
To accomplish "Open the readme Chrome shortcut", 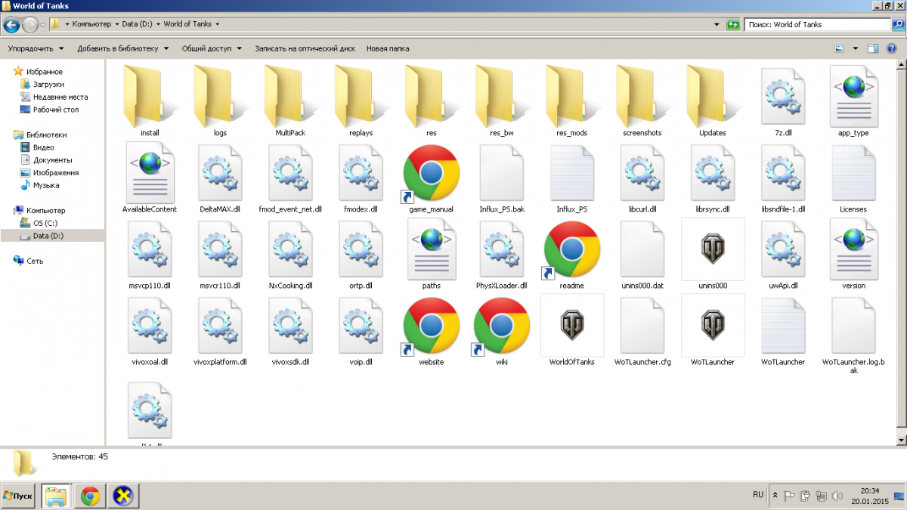I will click(x=572, y=249).
